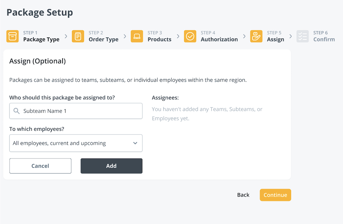Viewport: 343px width, 224px height.
Task: Click the Package Type box icon
Action: [12, 36]
